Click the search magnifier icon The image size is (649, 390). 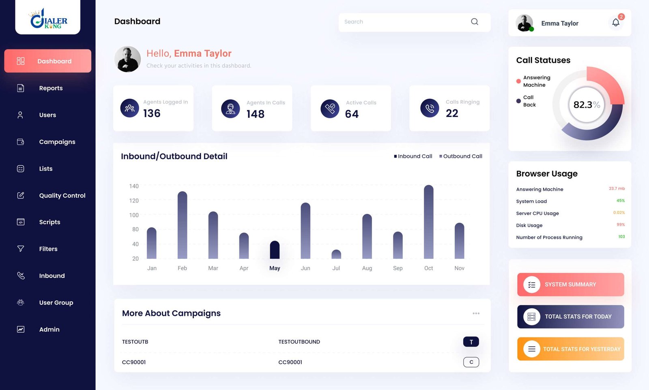click(x=474, y=21)
